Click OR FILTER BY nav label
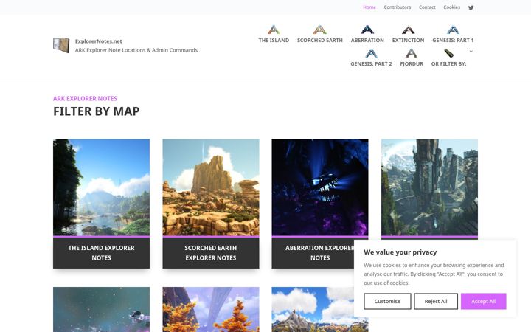531x332 pixels. pos(448,64)
